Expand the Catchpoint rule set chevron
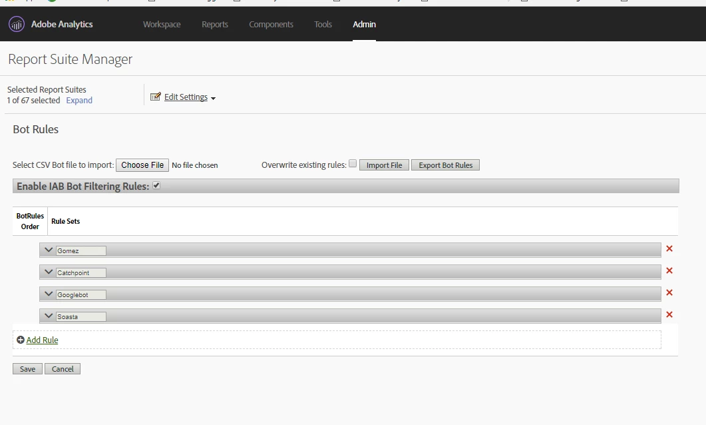The height and width of the screenshot is (425, 706). (49, 272)
